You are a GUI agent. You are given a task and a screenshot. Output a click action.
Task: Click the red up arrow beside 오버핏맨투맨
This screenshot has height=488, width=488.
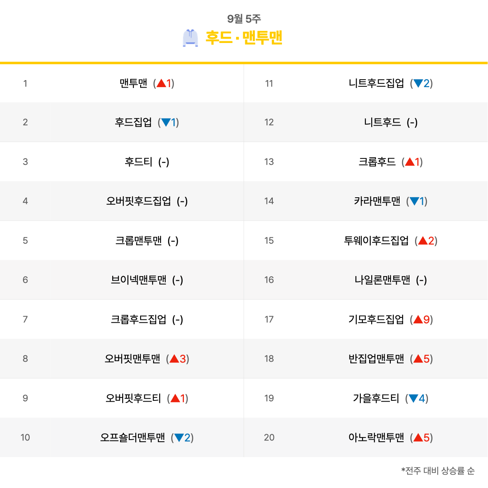point(174,359)
